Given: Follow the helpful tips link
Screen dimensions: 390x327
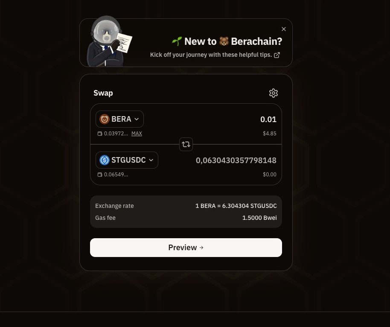Looking at the screenshot, I should (211, 55).
